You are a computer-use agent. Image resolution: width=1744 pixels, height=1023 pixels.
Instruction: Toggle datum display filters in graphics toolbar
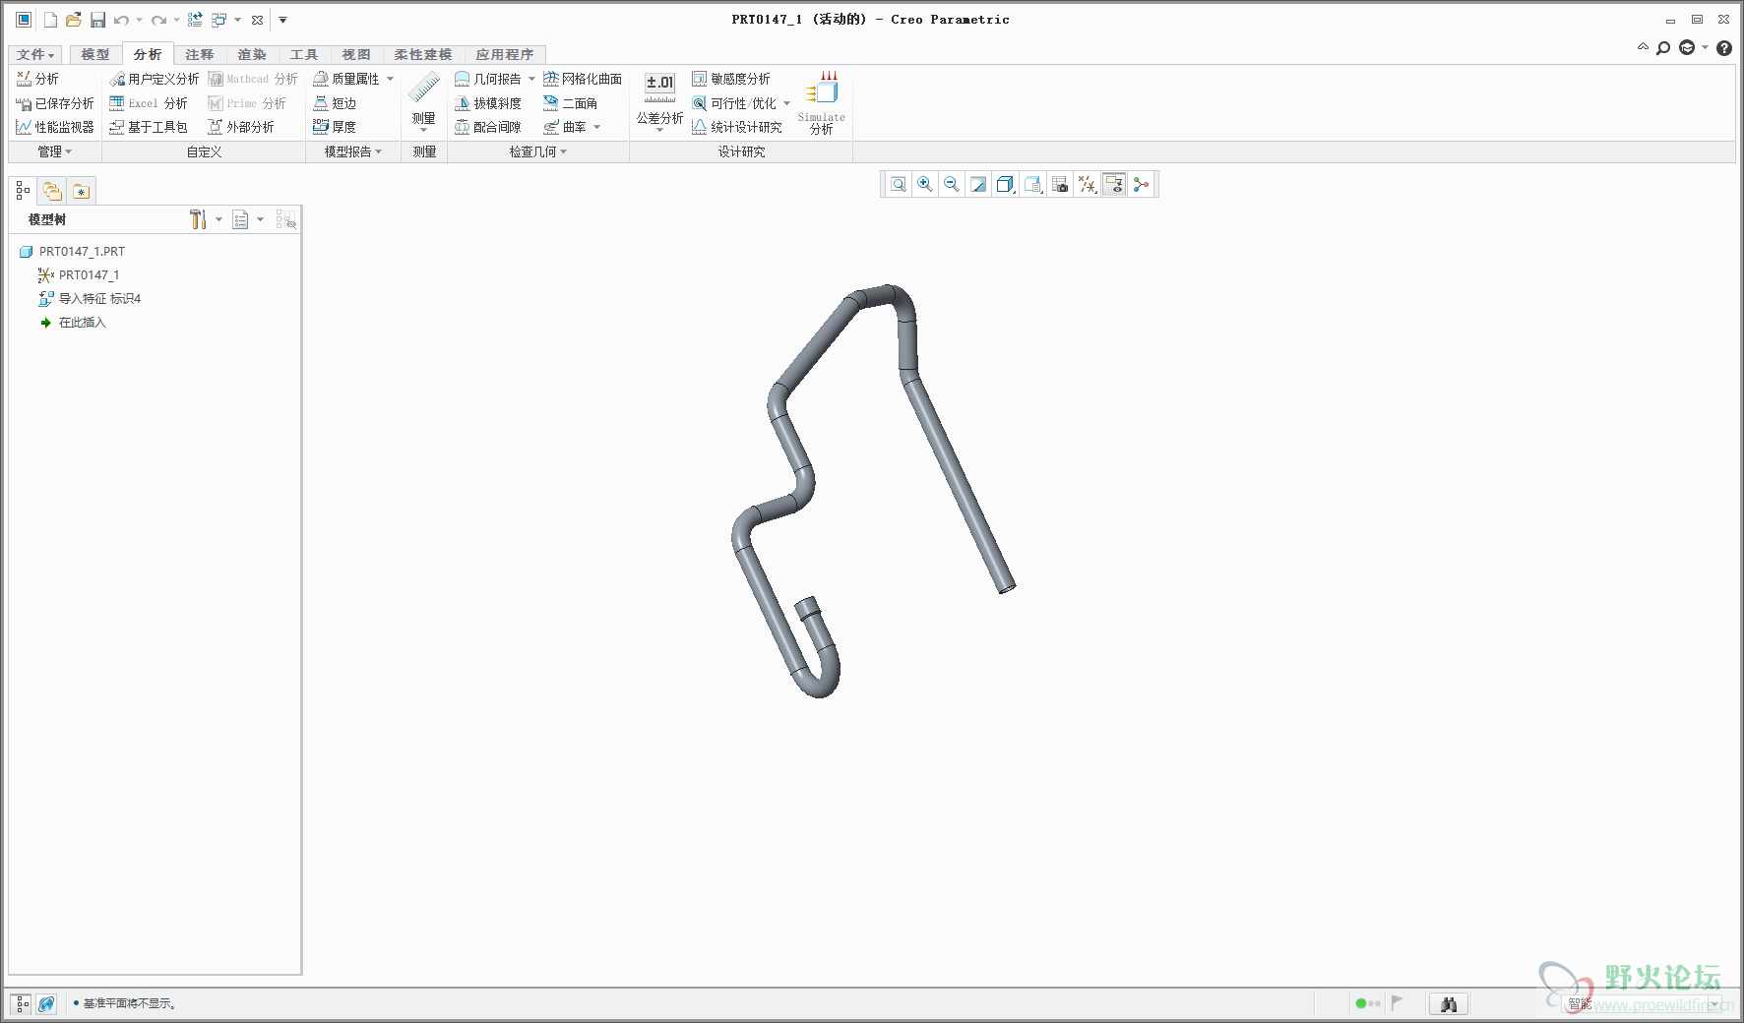[x=1088, y=184]
